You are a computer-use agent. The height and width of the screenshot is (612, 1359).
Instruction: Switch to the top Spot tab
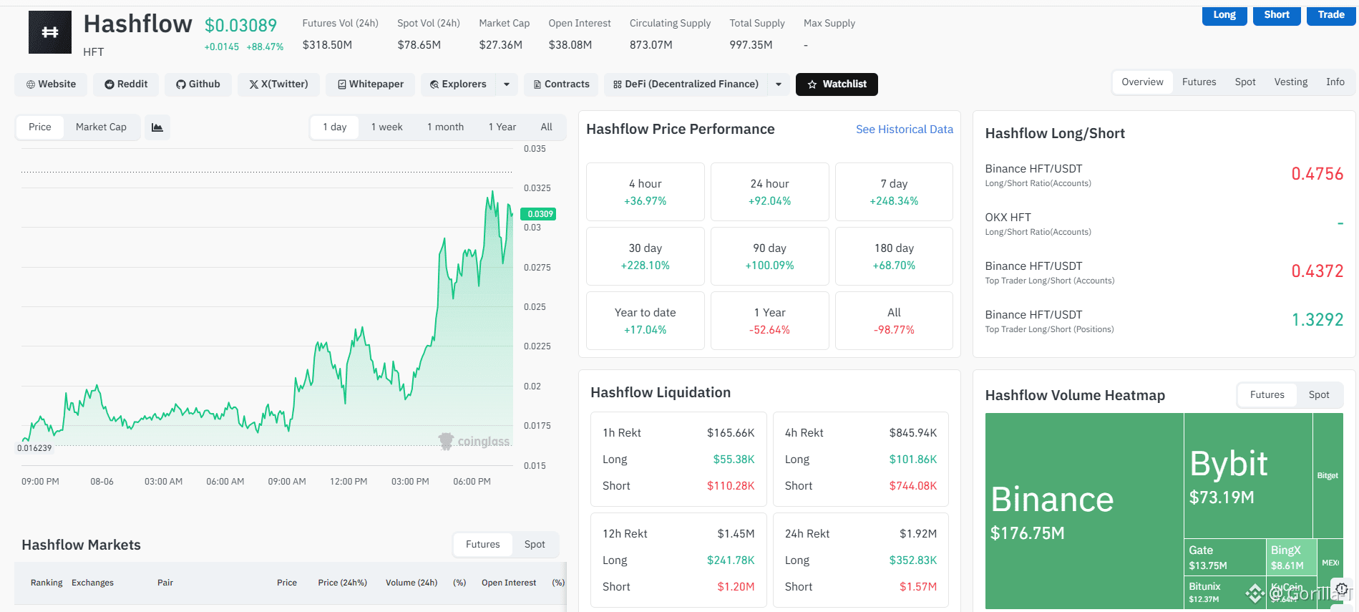pyautogui.click(x=1245, y=82)
